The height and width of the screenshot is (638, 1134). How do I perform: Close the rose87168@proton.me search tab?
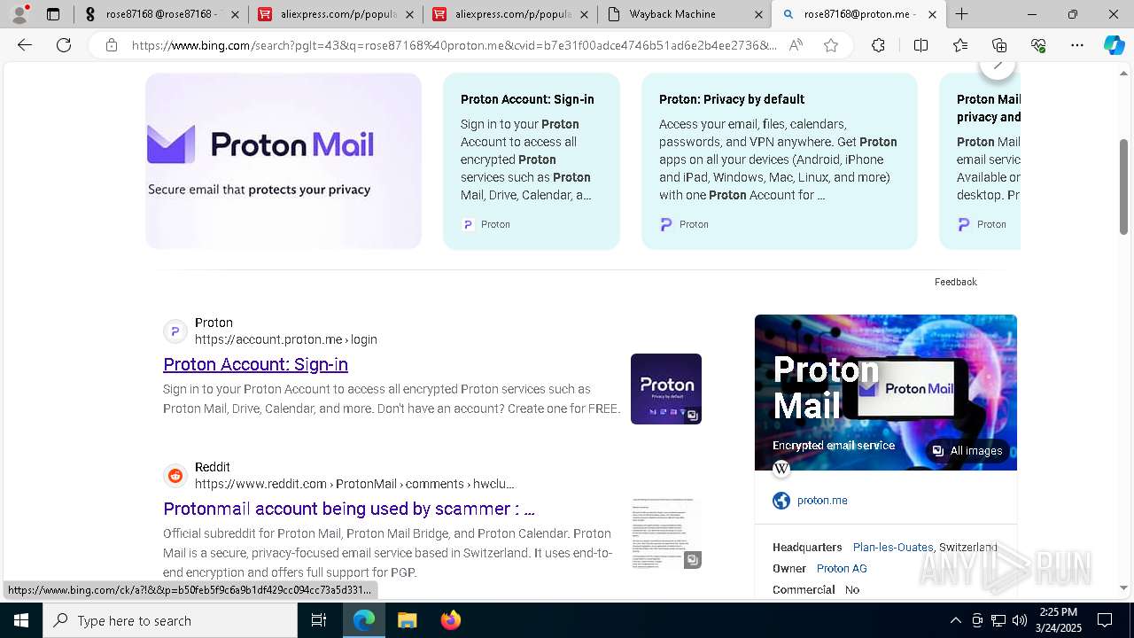pos(932,14)
